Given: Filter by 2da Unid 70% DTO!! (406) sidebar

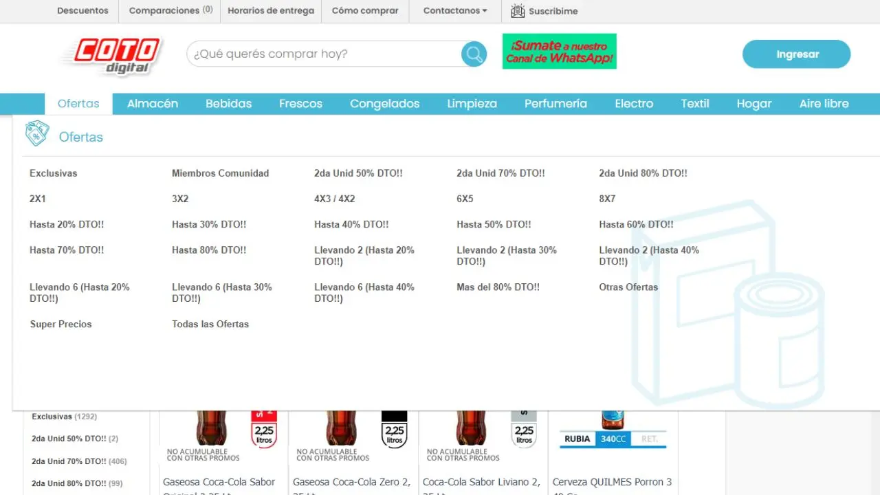Looking at the screenshot, I should [x=79, y=461].
